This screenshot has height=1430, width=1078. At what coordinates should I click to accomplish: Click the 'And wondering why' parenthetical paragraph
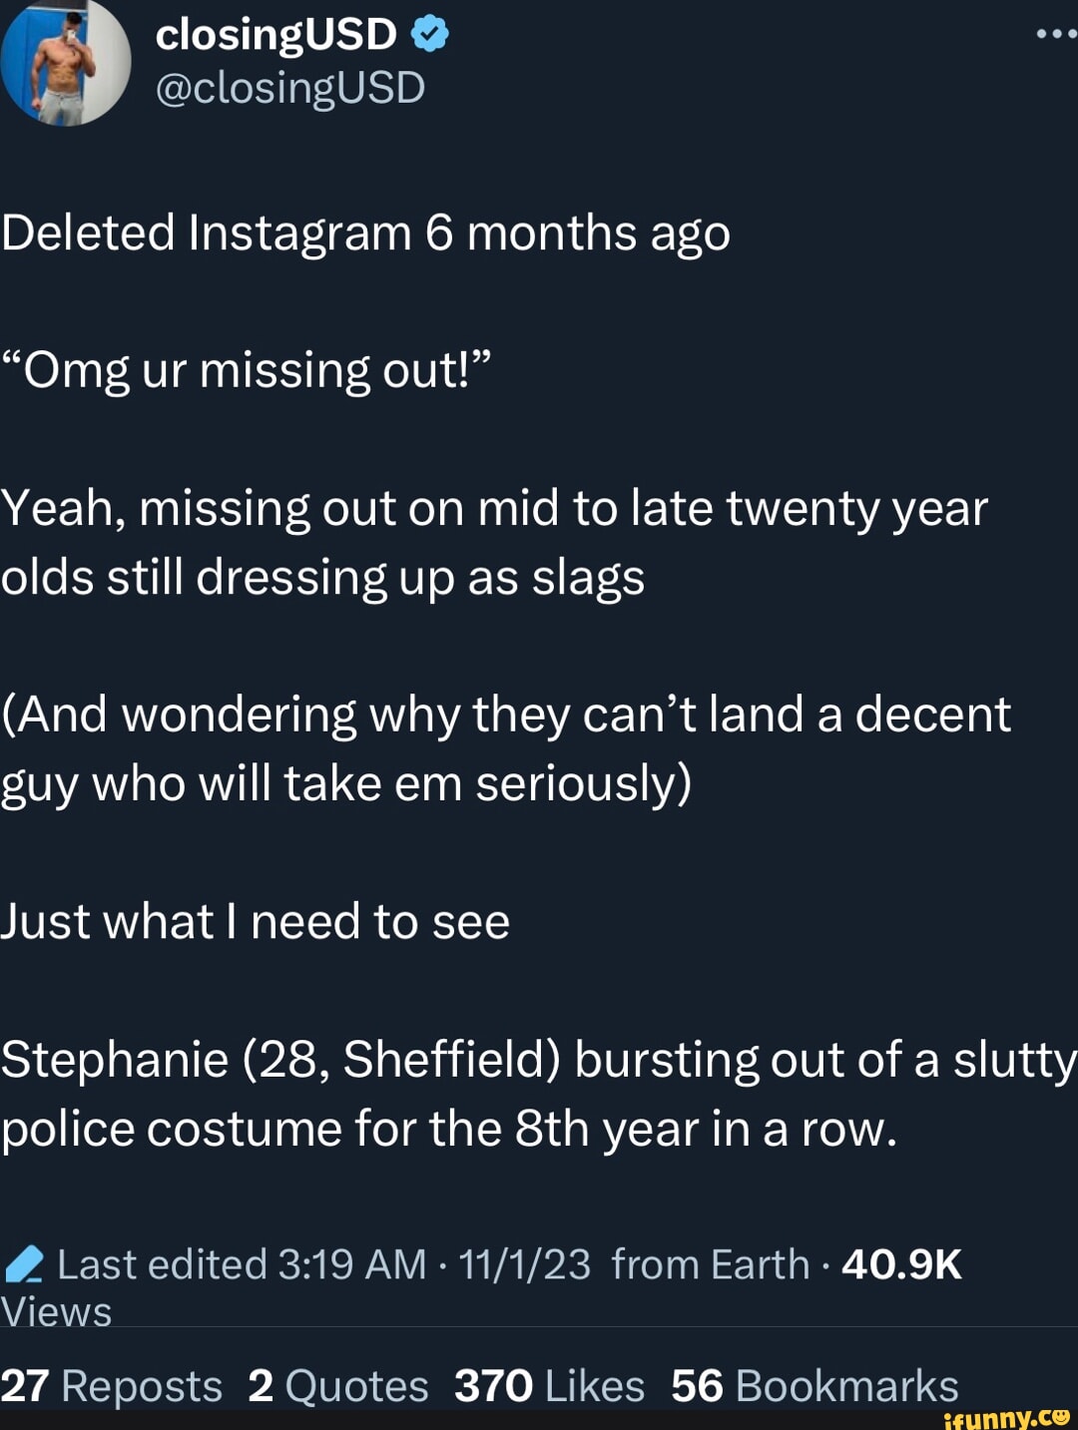click(x=506, y=749)
